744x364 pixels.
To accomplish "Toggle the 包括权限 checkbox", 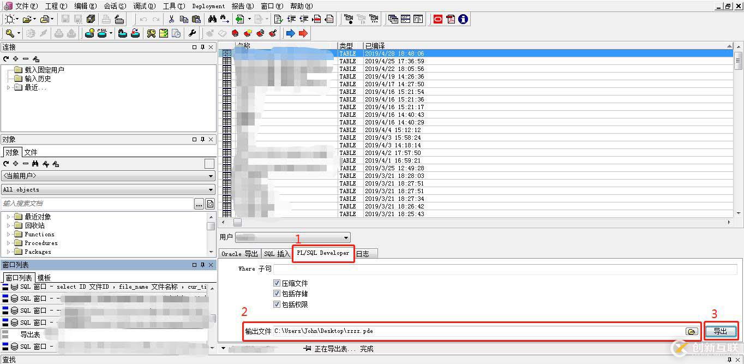I will coord(277,305).
